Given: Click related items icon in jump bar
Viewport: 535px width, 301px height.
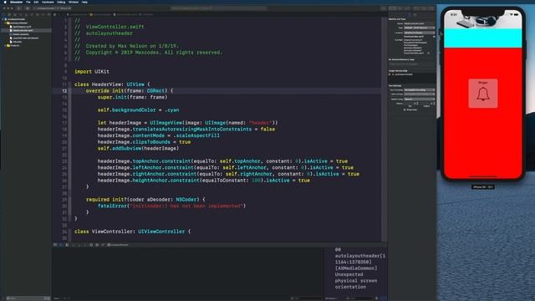Looking at the screenshot, I should [x=55, y=15].
